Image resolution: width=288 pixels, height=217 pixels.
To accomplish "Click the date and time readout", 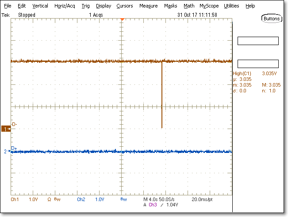I will [x=197, y=15].
